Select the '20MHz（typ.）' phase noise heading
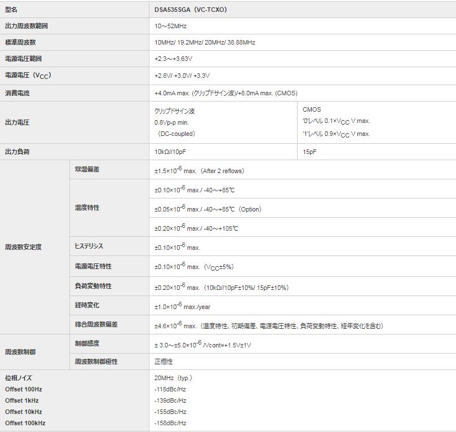456x432 pixels. coord(174,378)
